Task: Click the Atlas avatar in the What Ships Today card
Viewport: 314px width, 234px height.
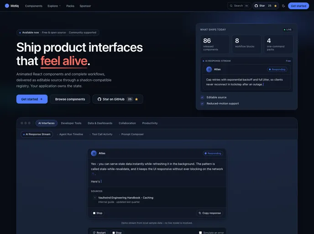Action: (209, 69)
